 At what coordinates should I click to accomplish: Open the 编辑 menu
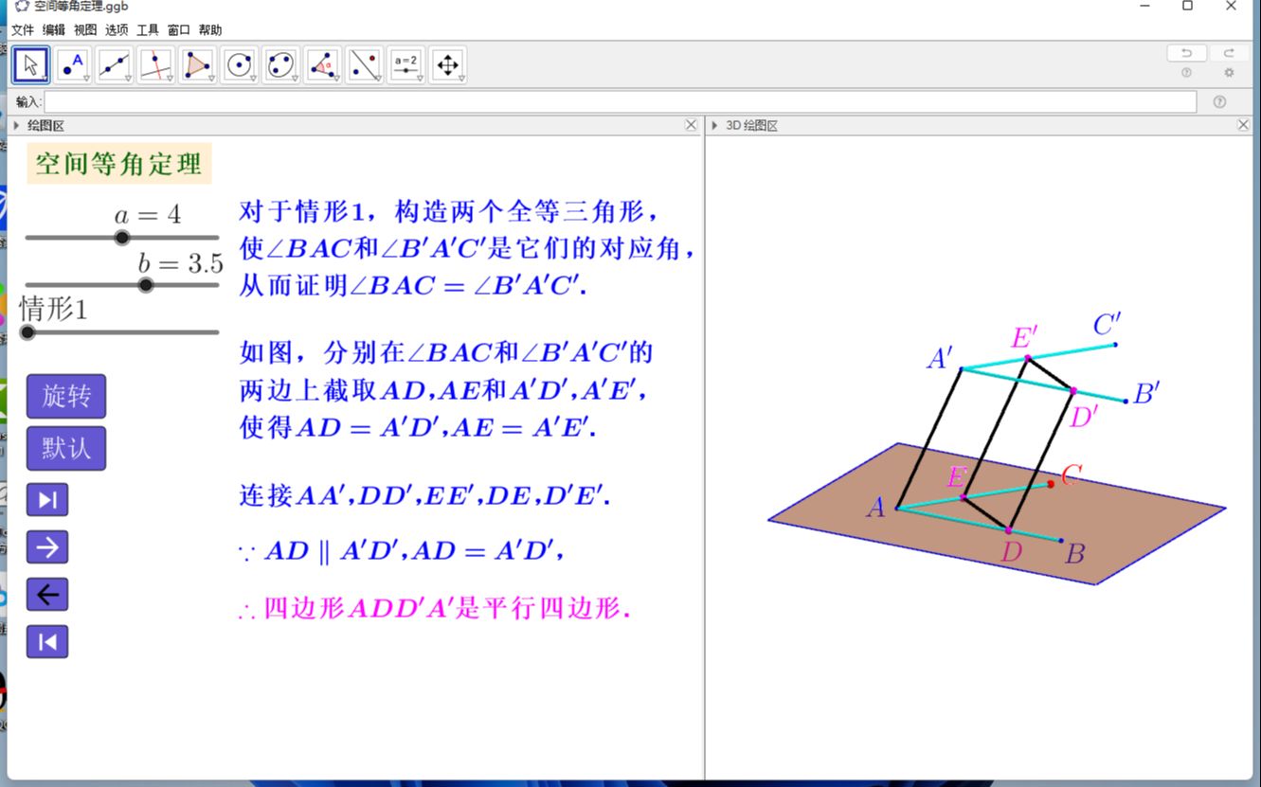pos(53,30)
